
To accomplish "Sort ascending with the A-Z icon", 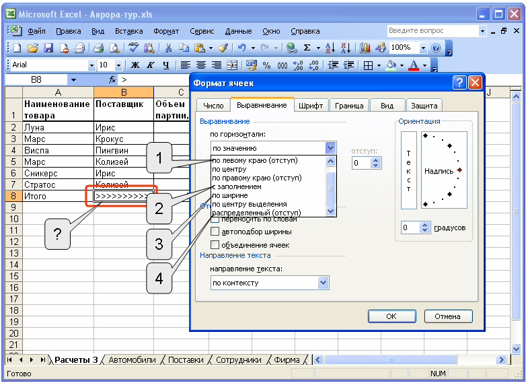I will pyautogui.click(x=330, y=48).
